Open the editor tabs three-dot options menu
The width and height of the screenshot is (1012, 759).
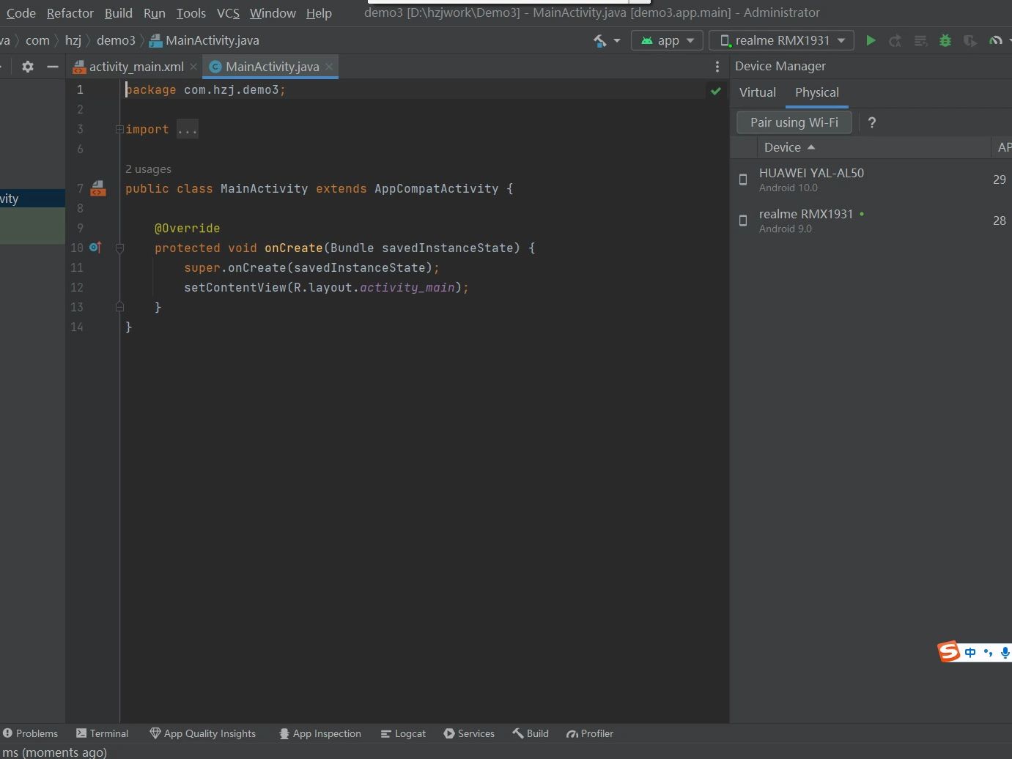717,67
